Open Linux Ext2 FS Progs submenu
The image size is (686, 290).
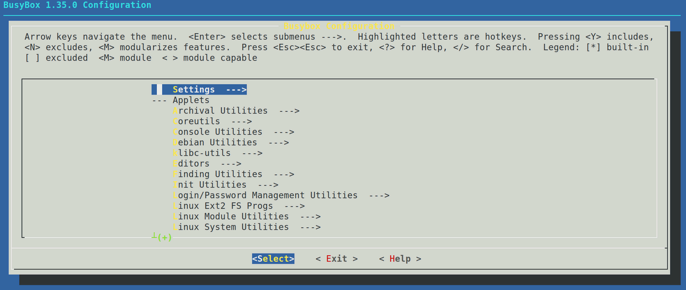coord(238,206)
